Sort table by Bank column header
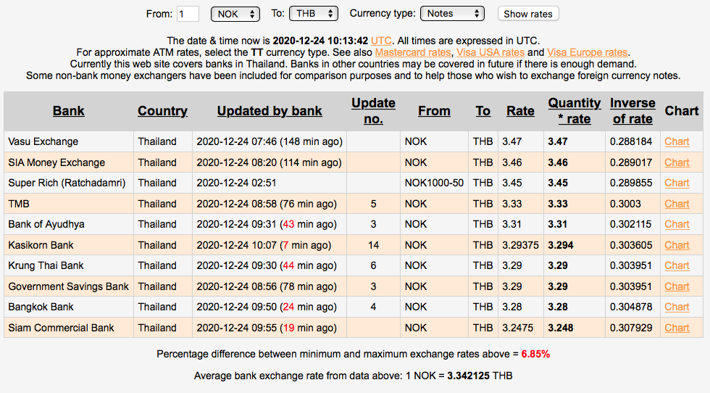This screenshot has width=710, height=393. (69, 111)
